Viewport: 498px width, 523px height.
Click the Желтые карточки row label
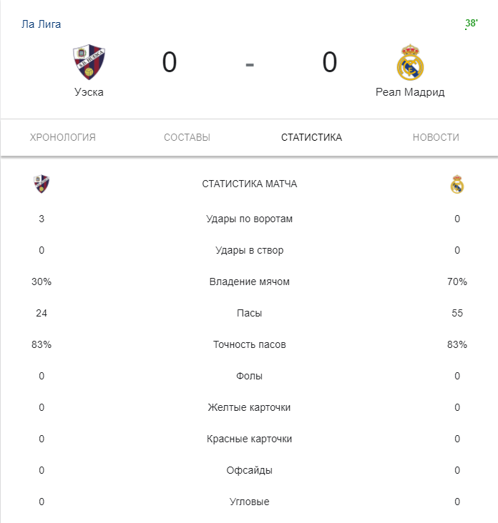tap(249, 407)
